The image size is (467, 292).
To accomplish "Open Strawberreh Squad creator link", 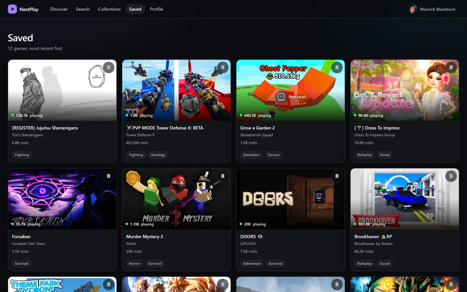I will 257,135.
